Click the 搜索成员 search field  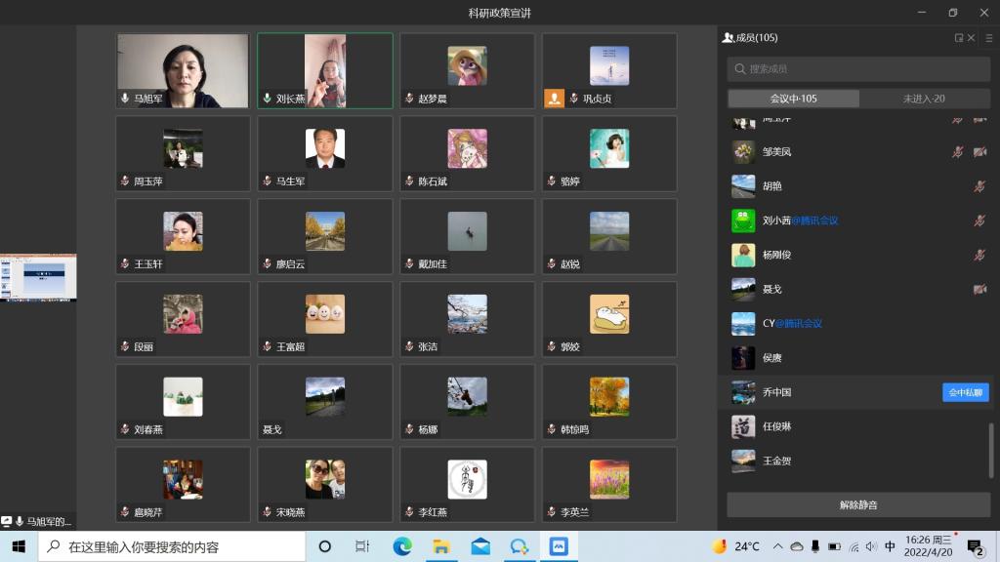857,69
